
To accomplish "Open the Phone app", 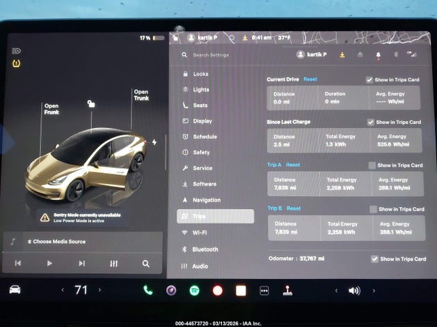I will pos(147,290).
